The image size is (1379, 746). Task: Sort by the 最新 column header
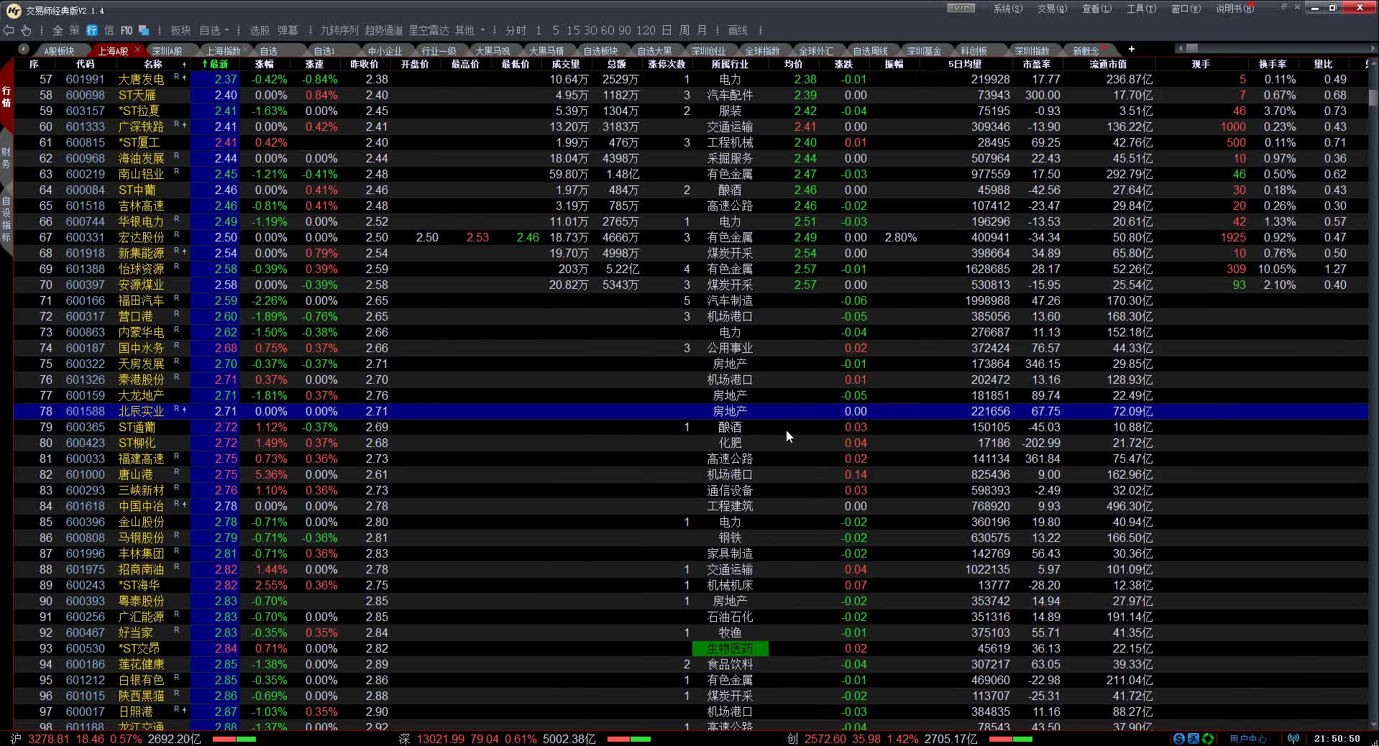pos(215,64)
